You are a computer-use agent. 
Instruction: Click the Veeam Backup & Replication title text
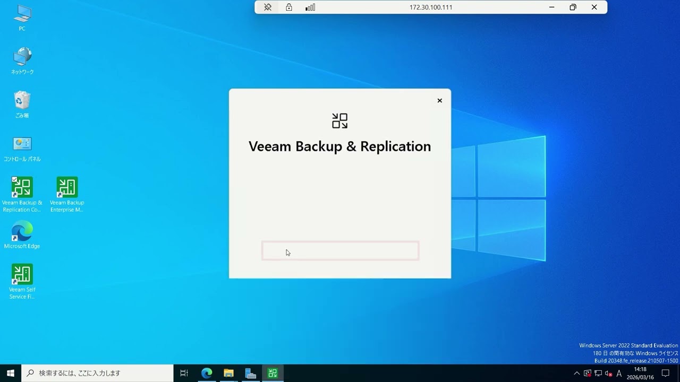click(340, 146)
